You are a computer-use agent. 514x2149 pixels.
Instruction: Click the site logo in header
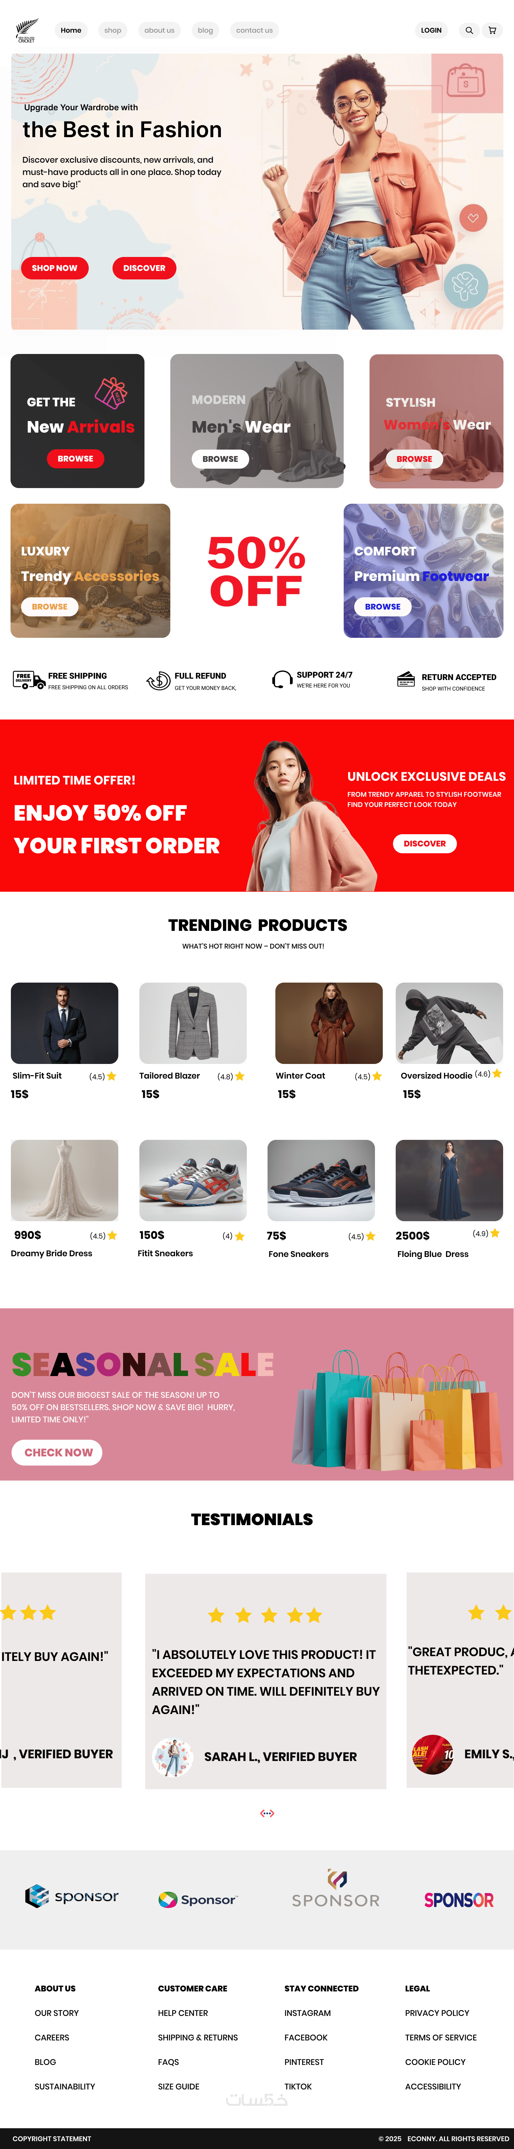point(27,31)
